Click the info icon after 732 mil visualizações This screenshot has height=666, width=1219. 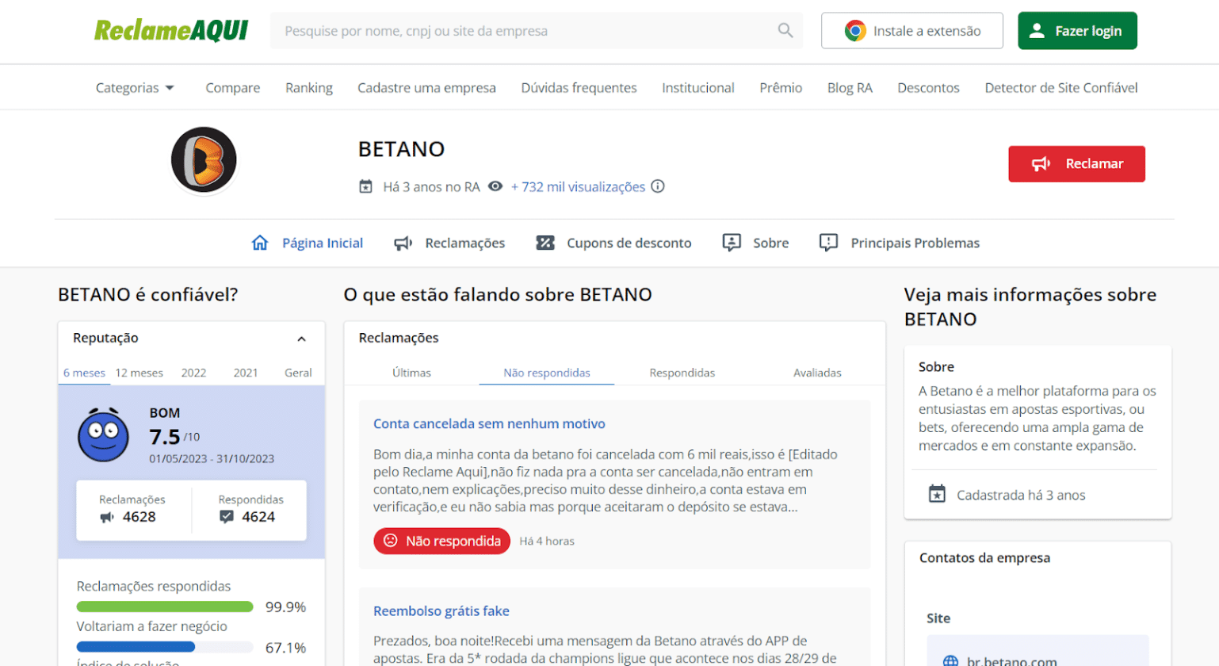click(658, 186)
